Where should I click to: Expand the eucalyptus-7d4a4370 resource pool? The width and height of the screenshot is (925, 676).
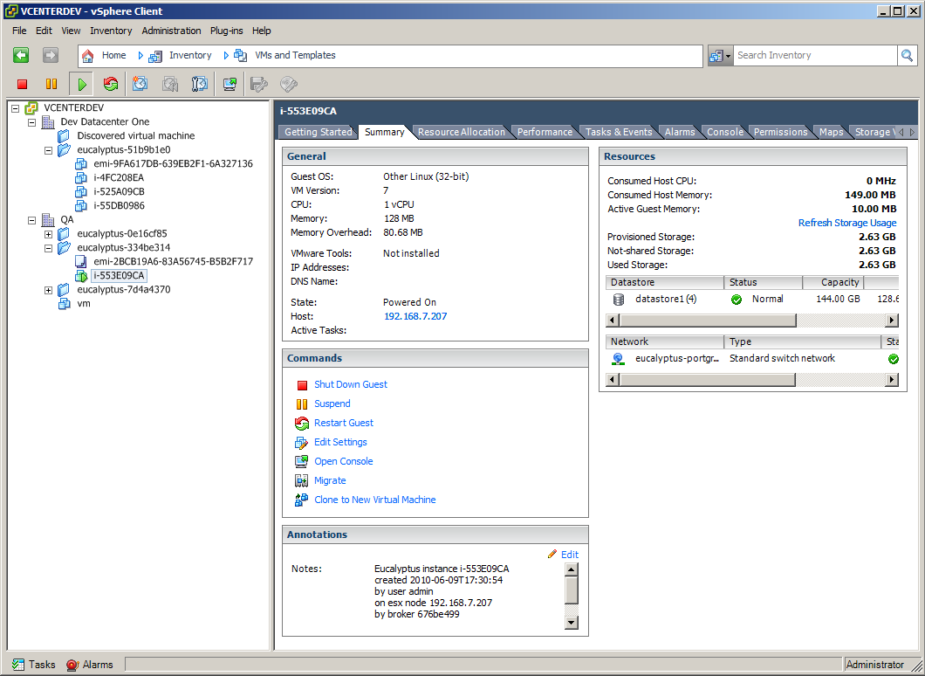tap(50, 289)
